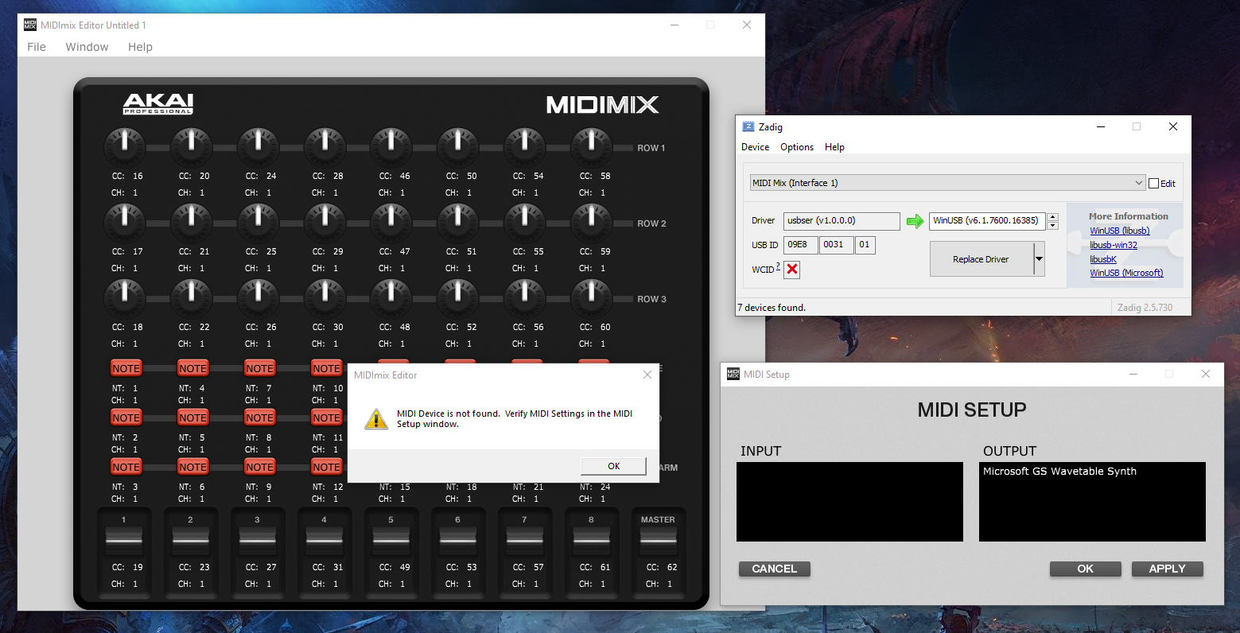Click the CC 58 knob in ROW 1
This screenshot has height=633, width=1240.
[x=591, y=146]
